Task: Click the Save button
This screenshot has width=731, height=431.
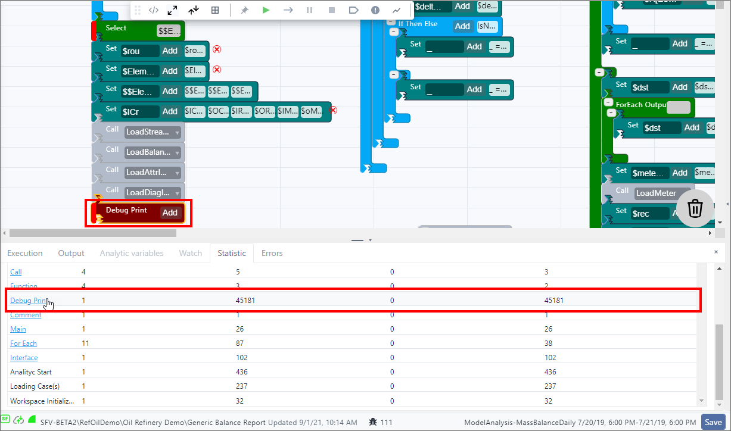Action: coord(713,422)
